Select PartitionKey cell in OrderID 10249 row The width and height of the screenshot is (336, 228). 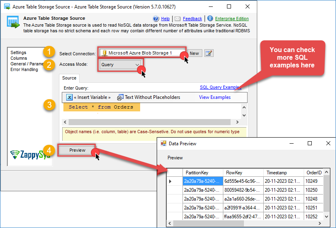point(203,181)
